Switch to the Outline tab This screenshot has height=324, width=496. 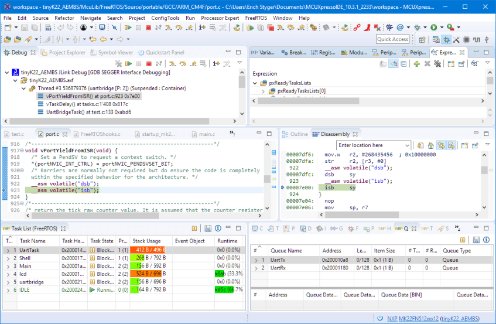295,134
